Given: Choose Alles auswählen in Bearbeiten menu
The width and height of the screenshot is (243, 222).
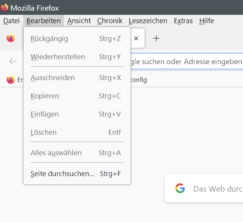Looking at the screenshot, I should [x=56, y=153].
